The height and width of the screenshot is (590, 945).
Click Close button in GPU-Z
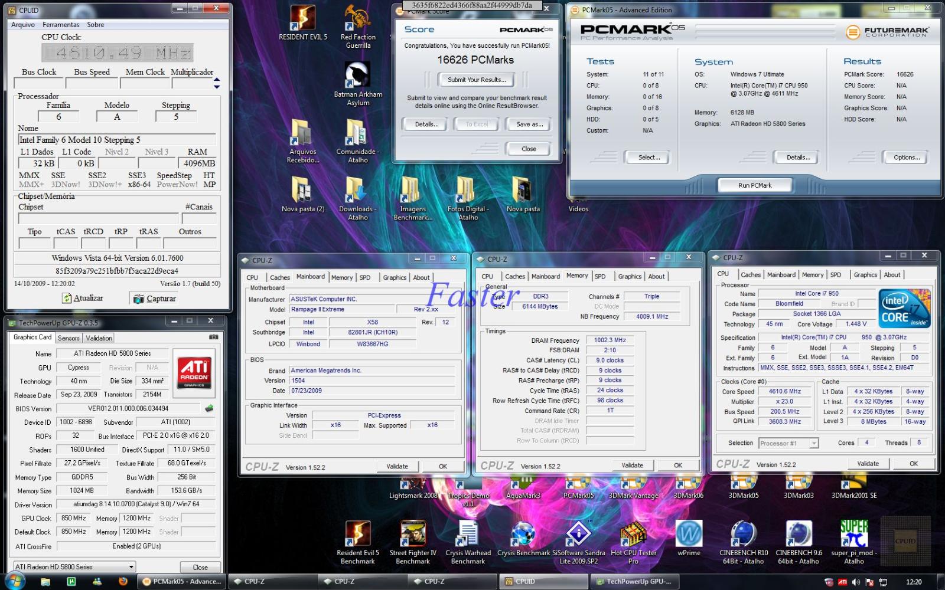point(200,567)
